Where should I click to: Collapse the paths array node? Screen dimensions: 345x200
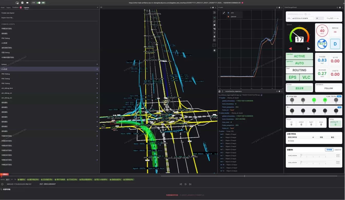click(x=219, y=131)
